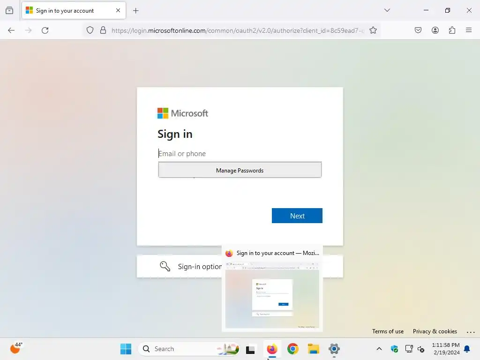480x360 pixels.
Task: Open the Extensions puzzle icon
Action: [x=452, y=30]
